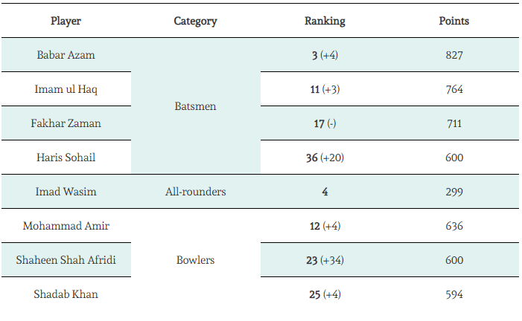The height and width of the screenshot is (321, 522).
Task: Click the Bowlers category cell
Action: (x=195, y=260)
